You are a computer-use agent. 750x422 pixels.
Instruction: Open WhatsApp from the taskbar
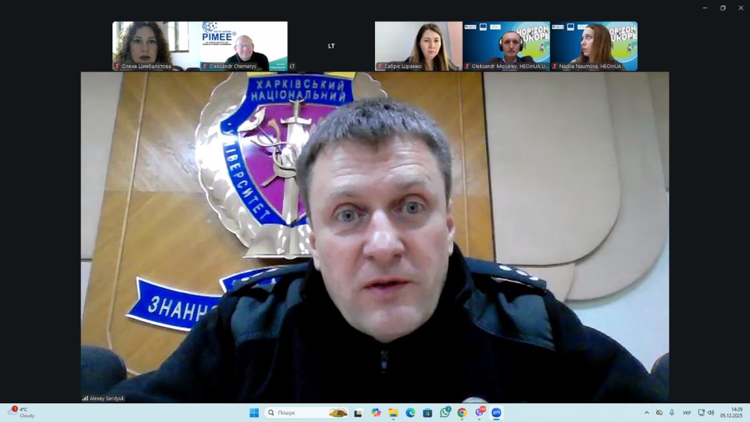(x=445, y=413)
